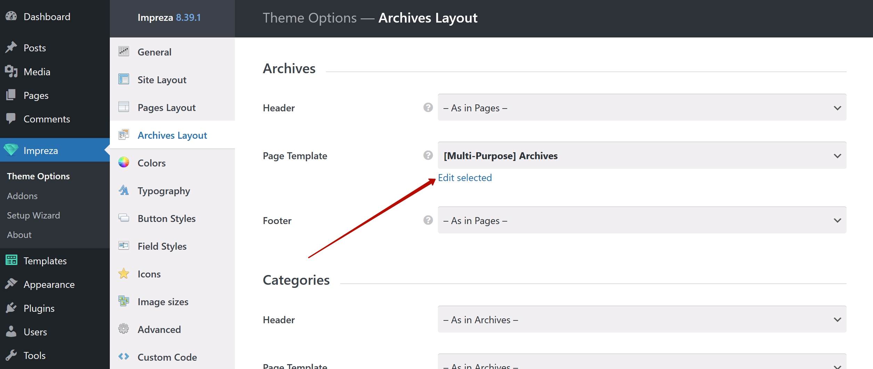Click the Field Styles icon
The image size is (873, 369).
[124, 246]
